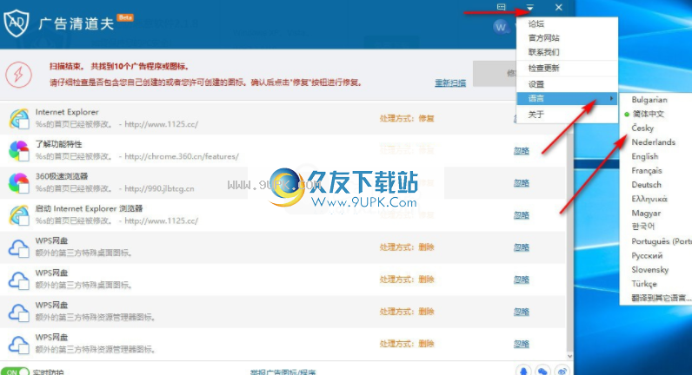692x375 pixels.
Task: Click the 启动 Internet Explorer 浏览器 row icon
Action: 19,215
